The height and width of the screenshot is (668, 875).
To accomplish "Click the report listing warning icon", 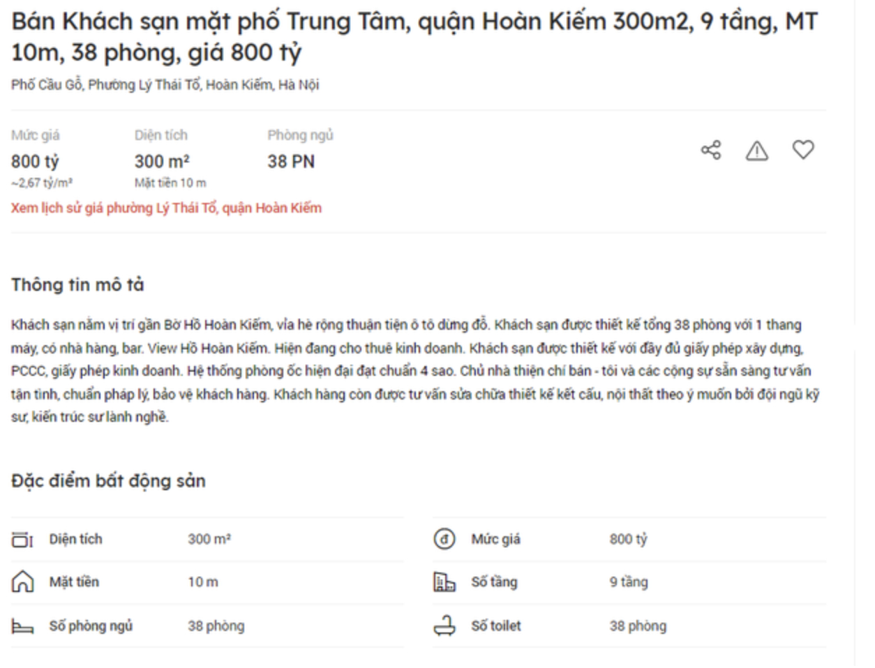I will [758, 151].
